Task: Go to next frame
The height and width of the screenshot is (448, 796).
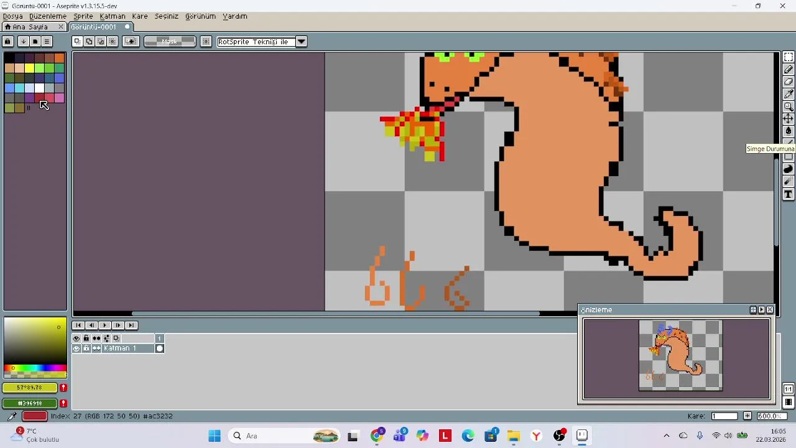Action: (x=118, y=325)
